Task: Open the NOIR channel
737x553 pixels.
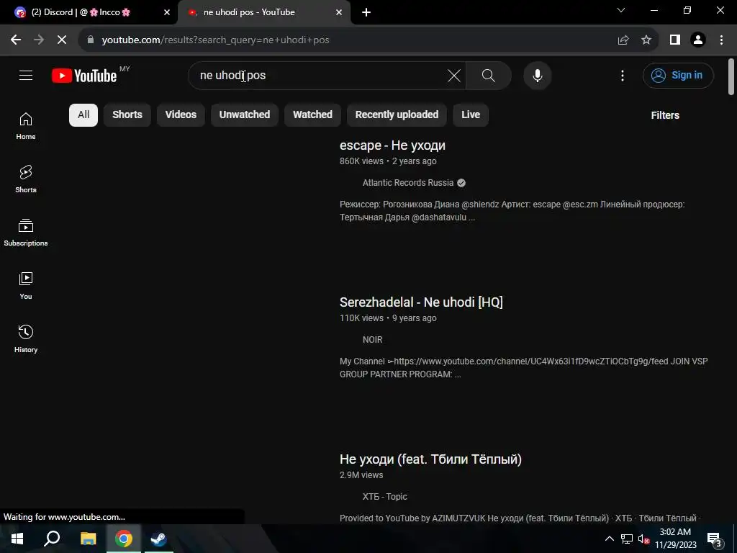Action: pos(372,340)
